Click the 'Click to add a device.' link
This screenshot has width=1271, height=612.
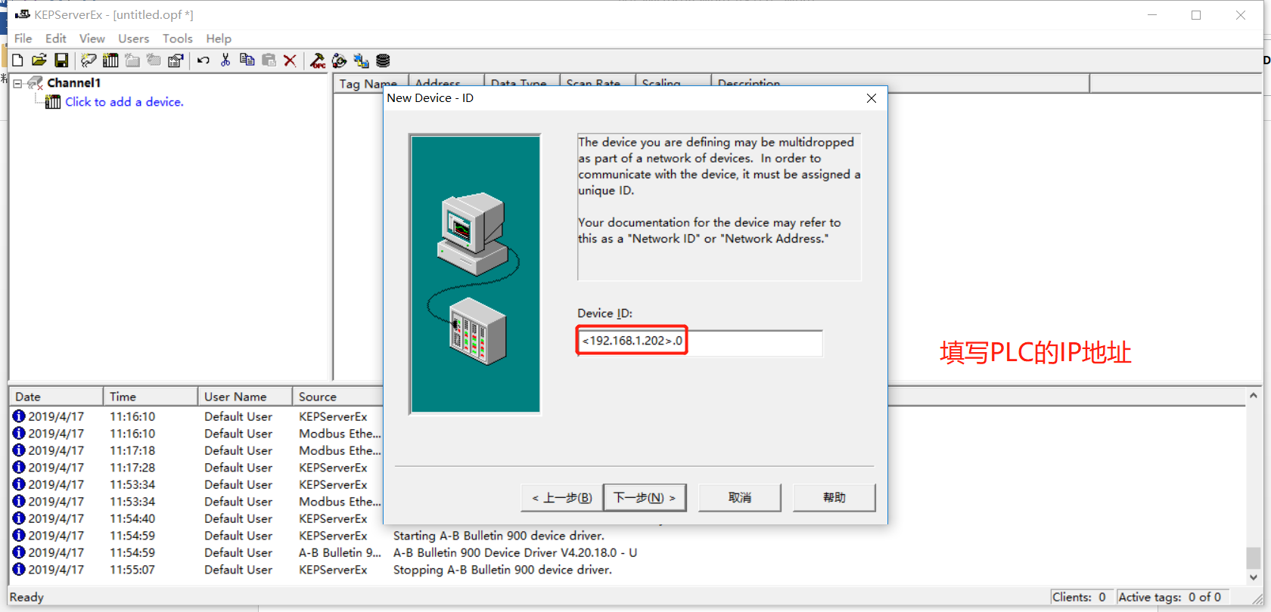(x=124, y=102)
